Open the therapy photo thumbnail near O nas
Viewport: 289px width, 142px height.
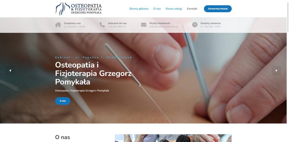click(173, 138)
